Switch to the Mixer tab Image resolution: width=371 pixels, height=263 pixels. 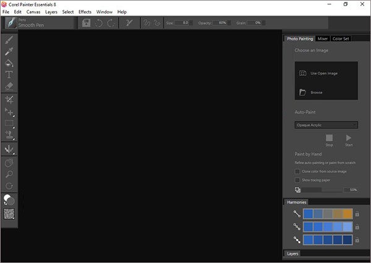pos(323,39)
